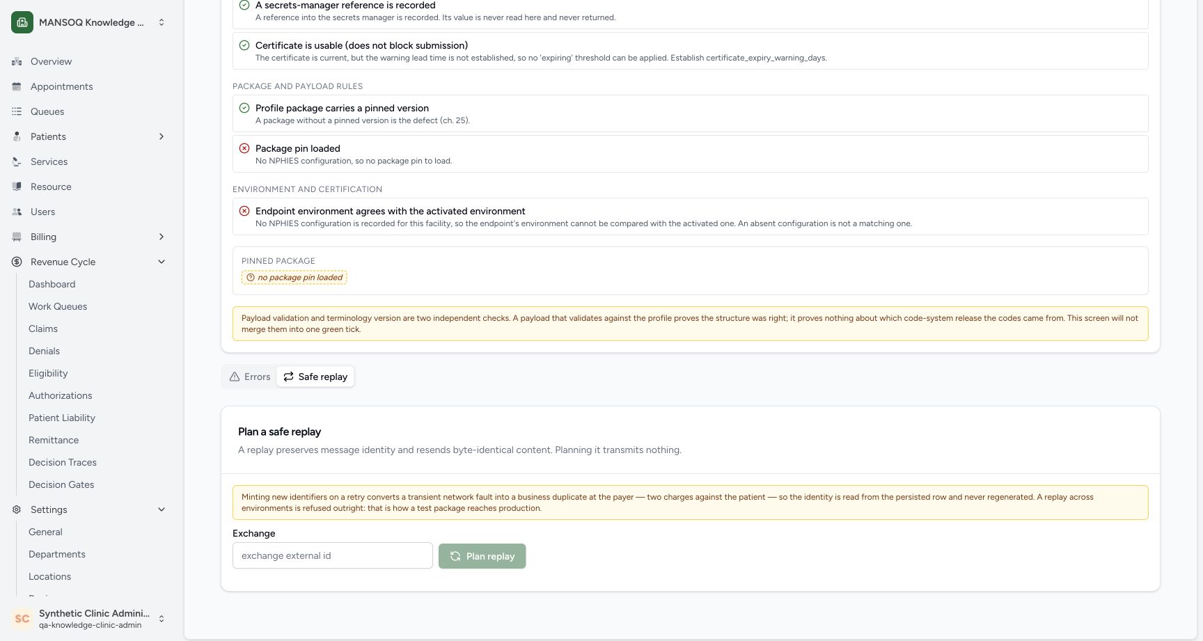
Task: Open Authorizations in the sidebar
Action: click(x=60, y=395)
